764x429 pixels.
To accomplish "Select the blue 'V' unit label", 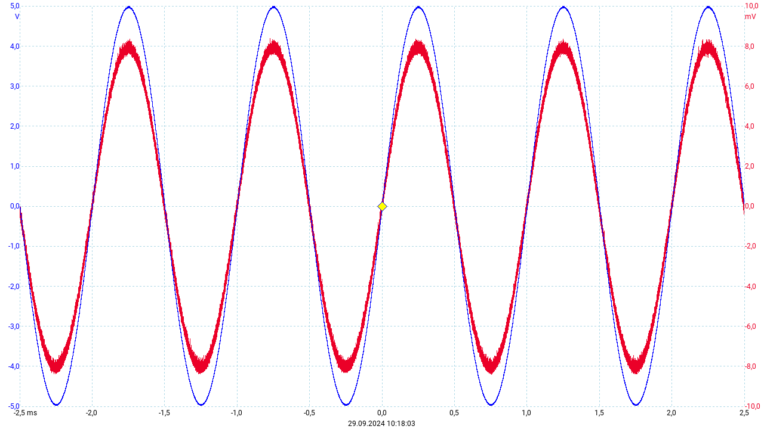I will tap(17, 17).
